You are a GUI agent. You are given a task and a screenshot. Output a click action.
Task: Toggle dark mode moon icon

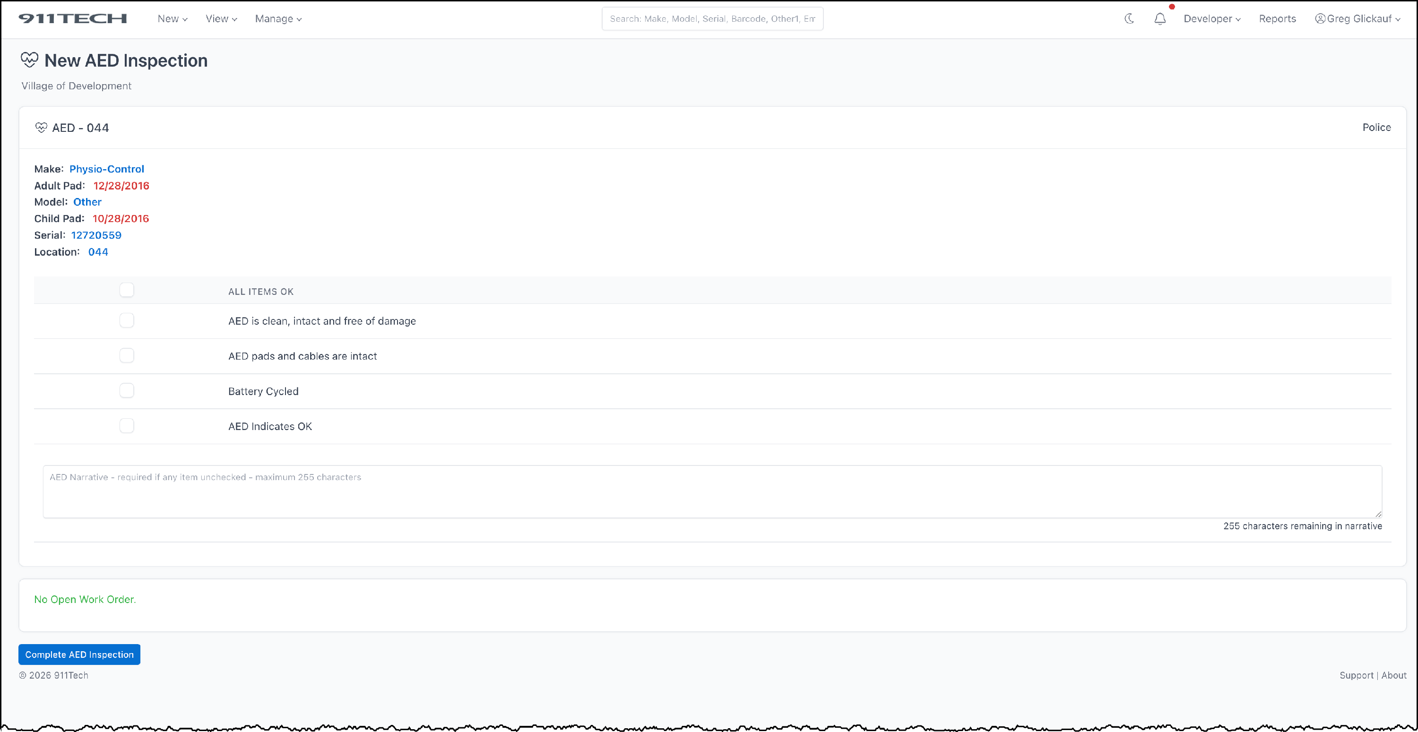[x=1129, y=19]
